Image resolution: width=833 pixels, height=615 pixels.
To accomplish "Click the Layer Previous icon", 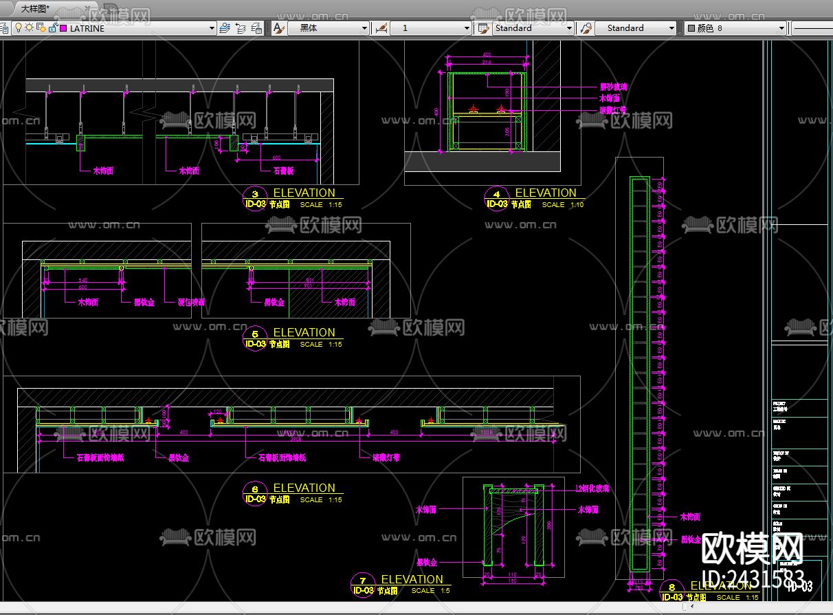I will (x=241, y=28).
